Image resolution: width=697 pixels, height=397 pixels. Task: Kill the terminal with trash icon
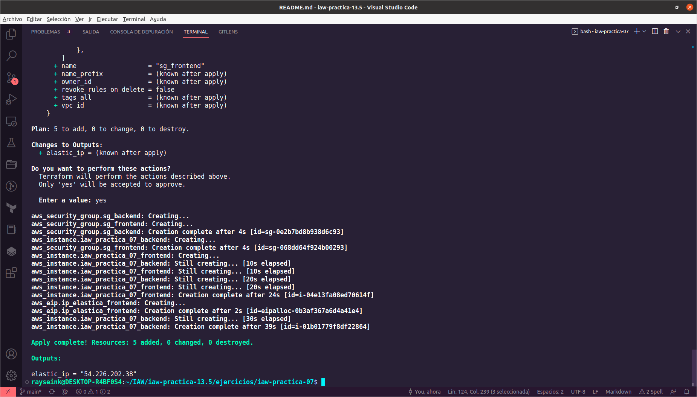coord(666,31)
